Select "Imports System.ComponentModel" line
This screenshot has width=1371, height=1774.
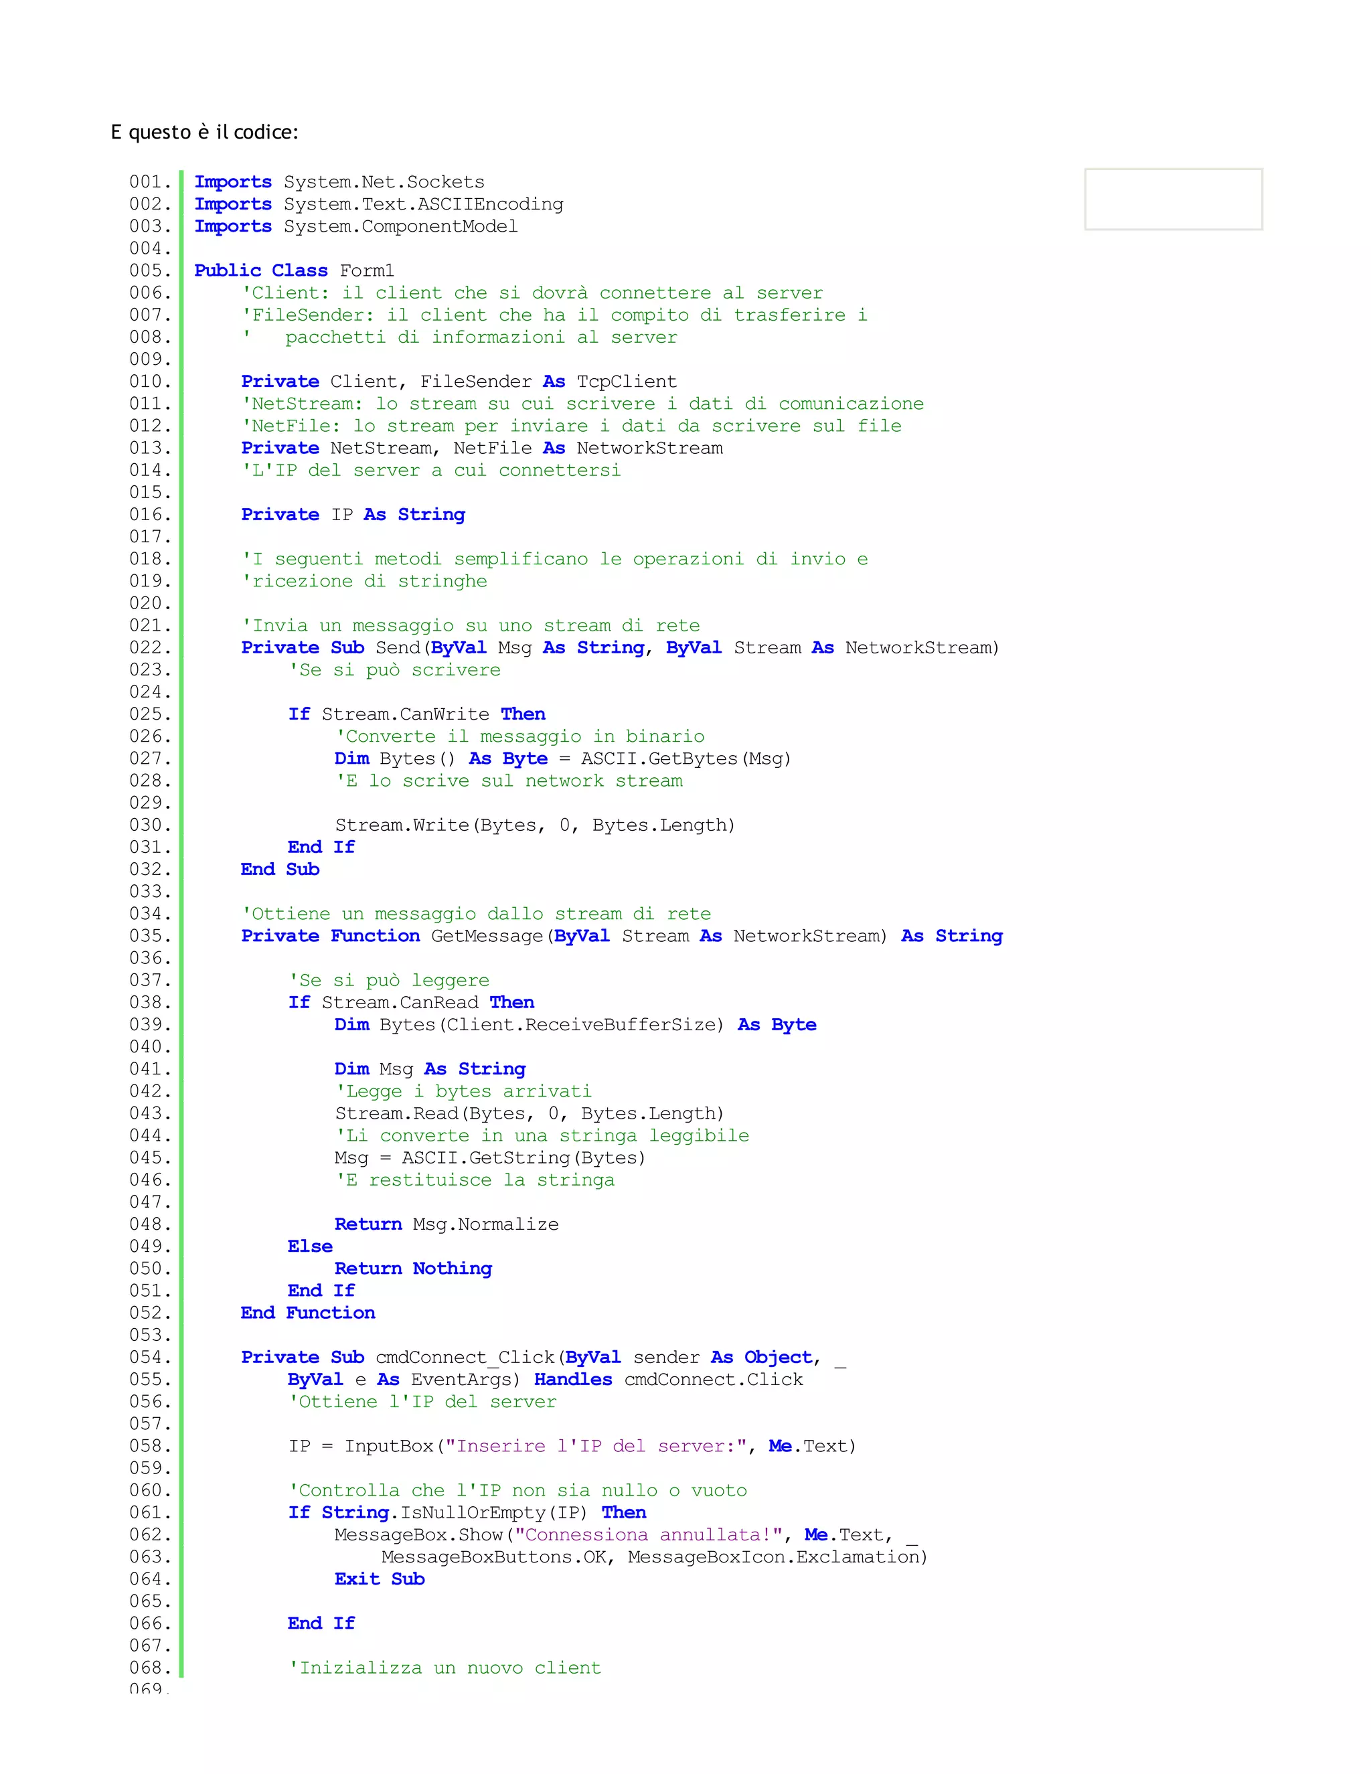[x=355, y=226]
